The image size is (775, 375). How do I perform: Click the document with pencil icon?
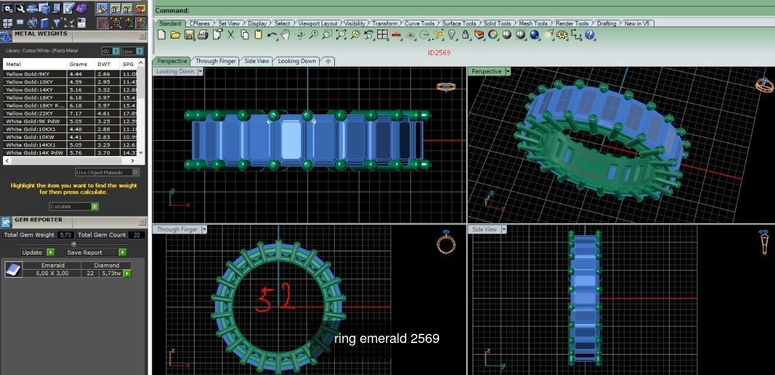pyautogui.click(x=69, y=8)
